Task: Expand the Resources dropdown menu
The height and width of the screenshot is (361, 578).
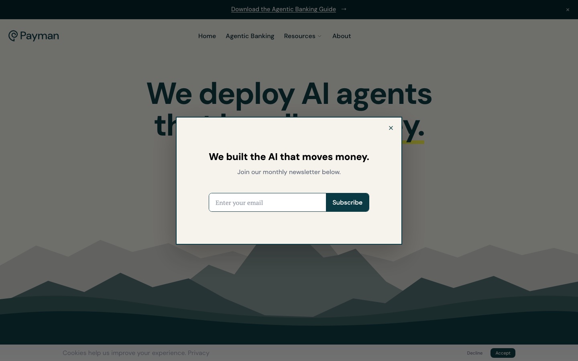Action: pyautogui.click(x=303, y=36)
